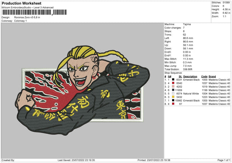Image resolution: width=232 pixels, height=163 pixels.
Task: Click the pink swatch with 4202 stitches
Action: [173, 86]
